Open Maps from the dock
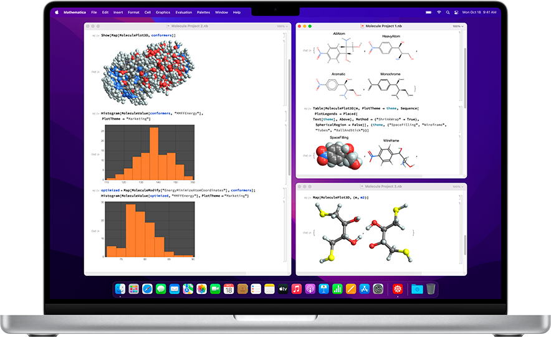 click(188, 289)
